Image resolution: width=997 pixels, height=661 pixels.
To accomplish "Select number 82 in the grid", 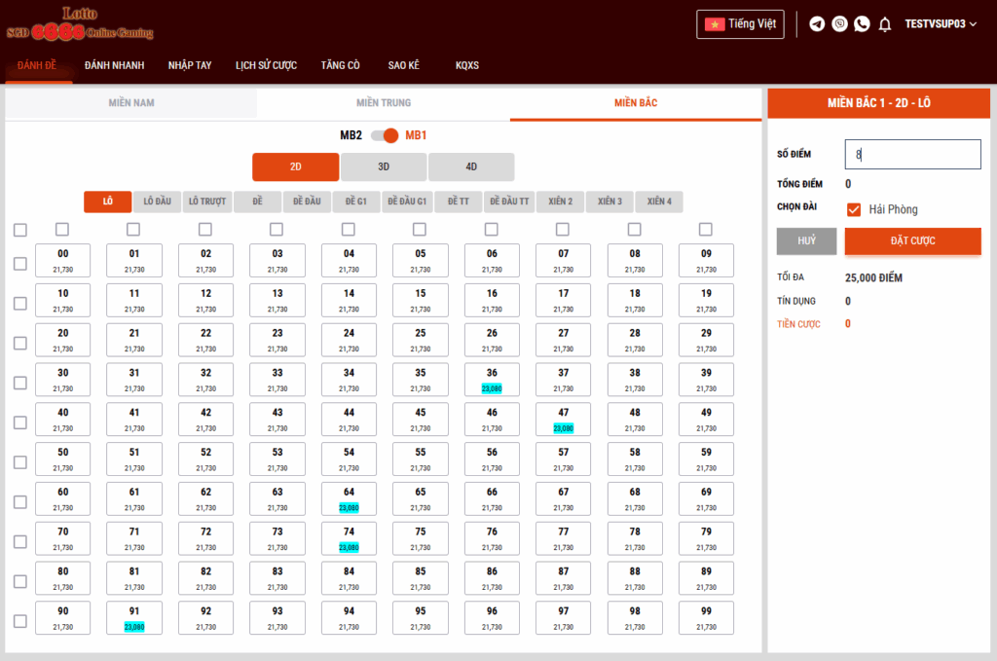I will (205, 578).
